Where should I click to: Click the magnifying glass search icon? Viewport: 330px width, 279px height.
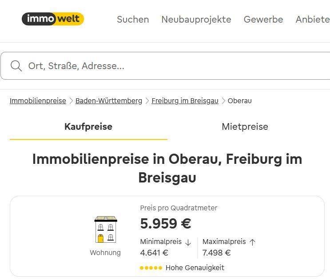pyautogui.click(x=16, y=66)
